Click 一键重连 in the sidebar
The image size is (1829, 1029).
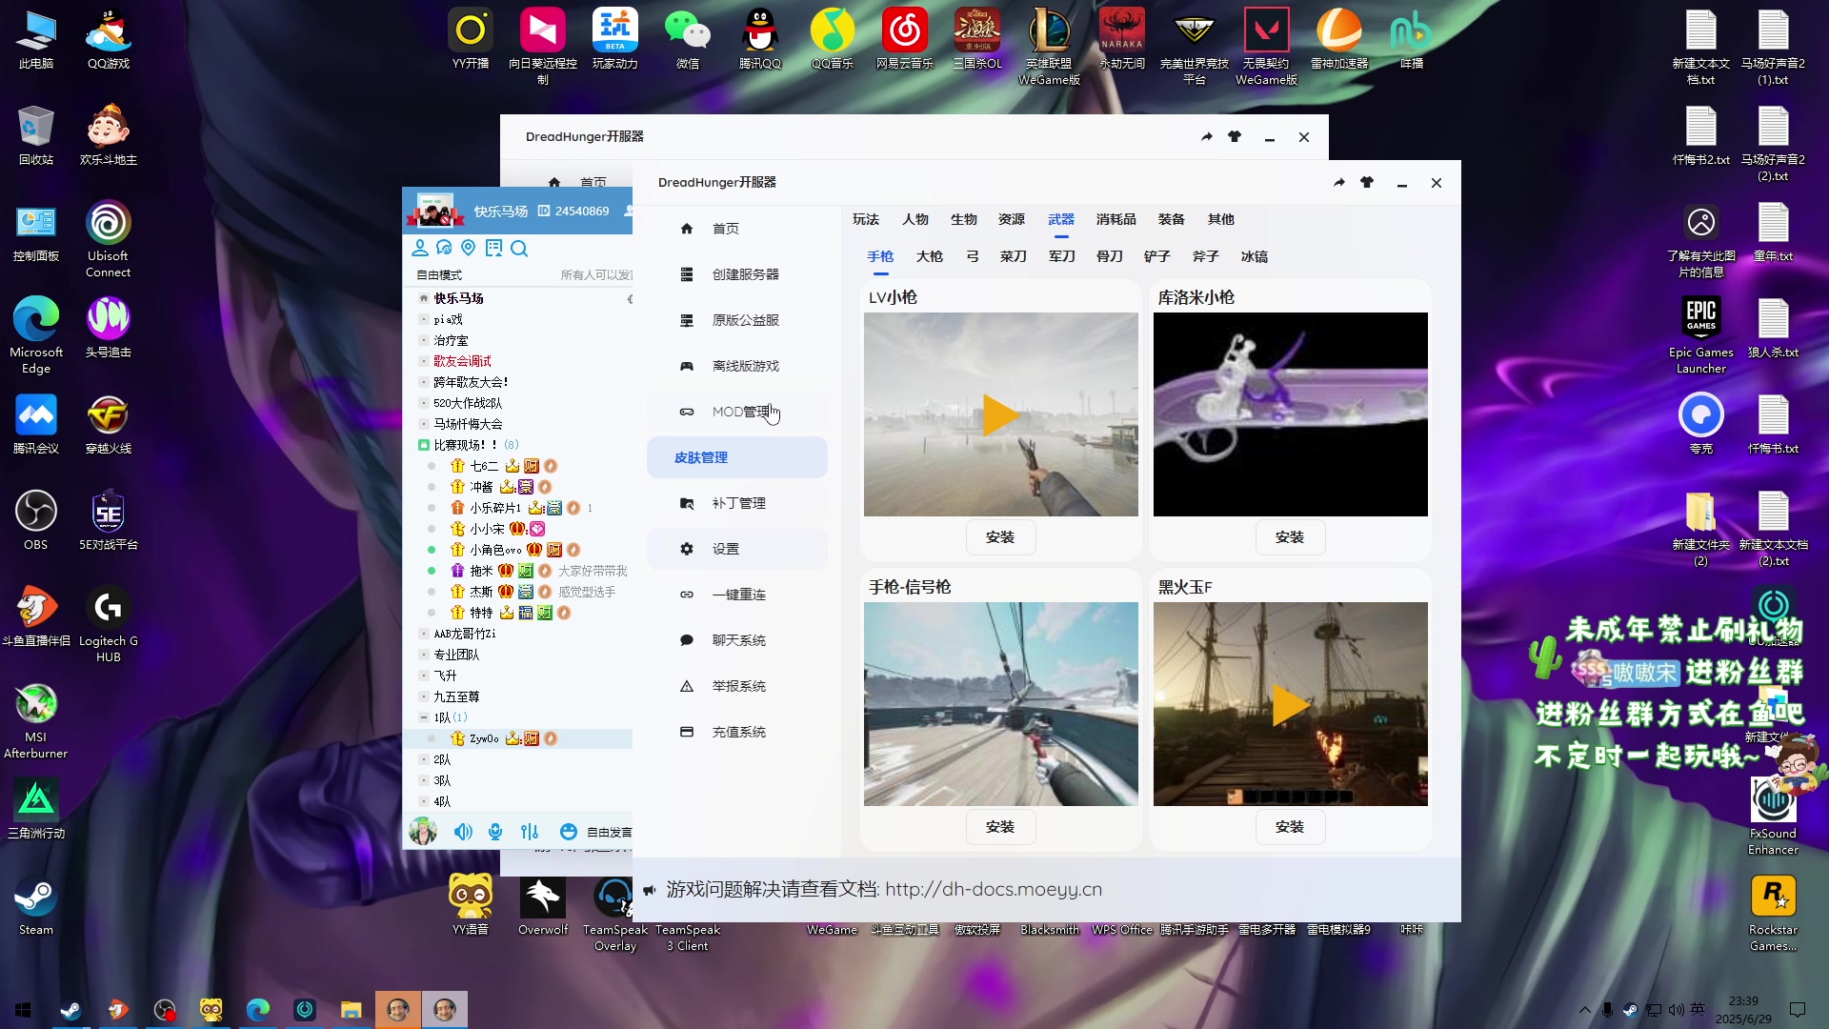tap(736, 595)
